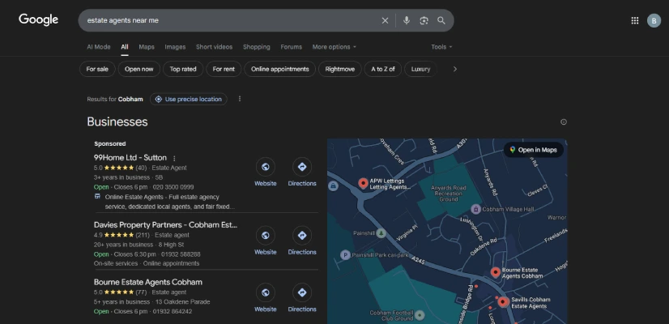Go to the Google logo homepage
The image size is (669, 324).
(x=38, y=19)
